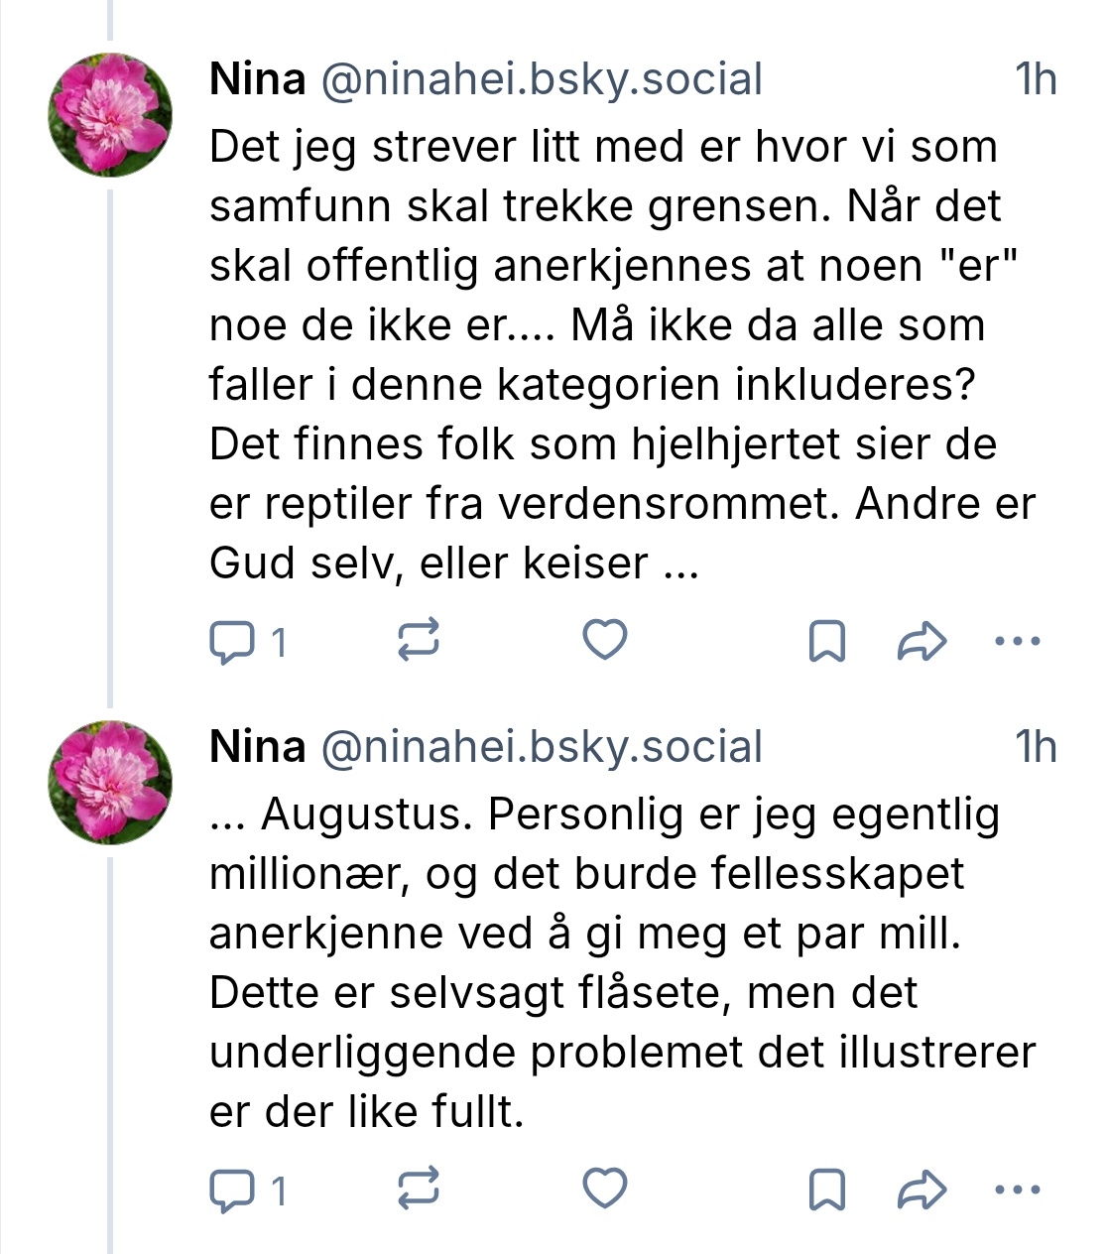This screenshot has width=1107, height=1254.
Task: Click the Nina display name on first post
Action: point(257,79)
